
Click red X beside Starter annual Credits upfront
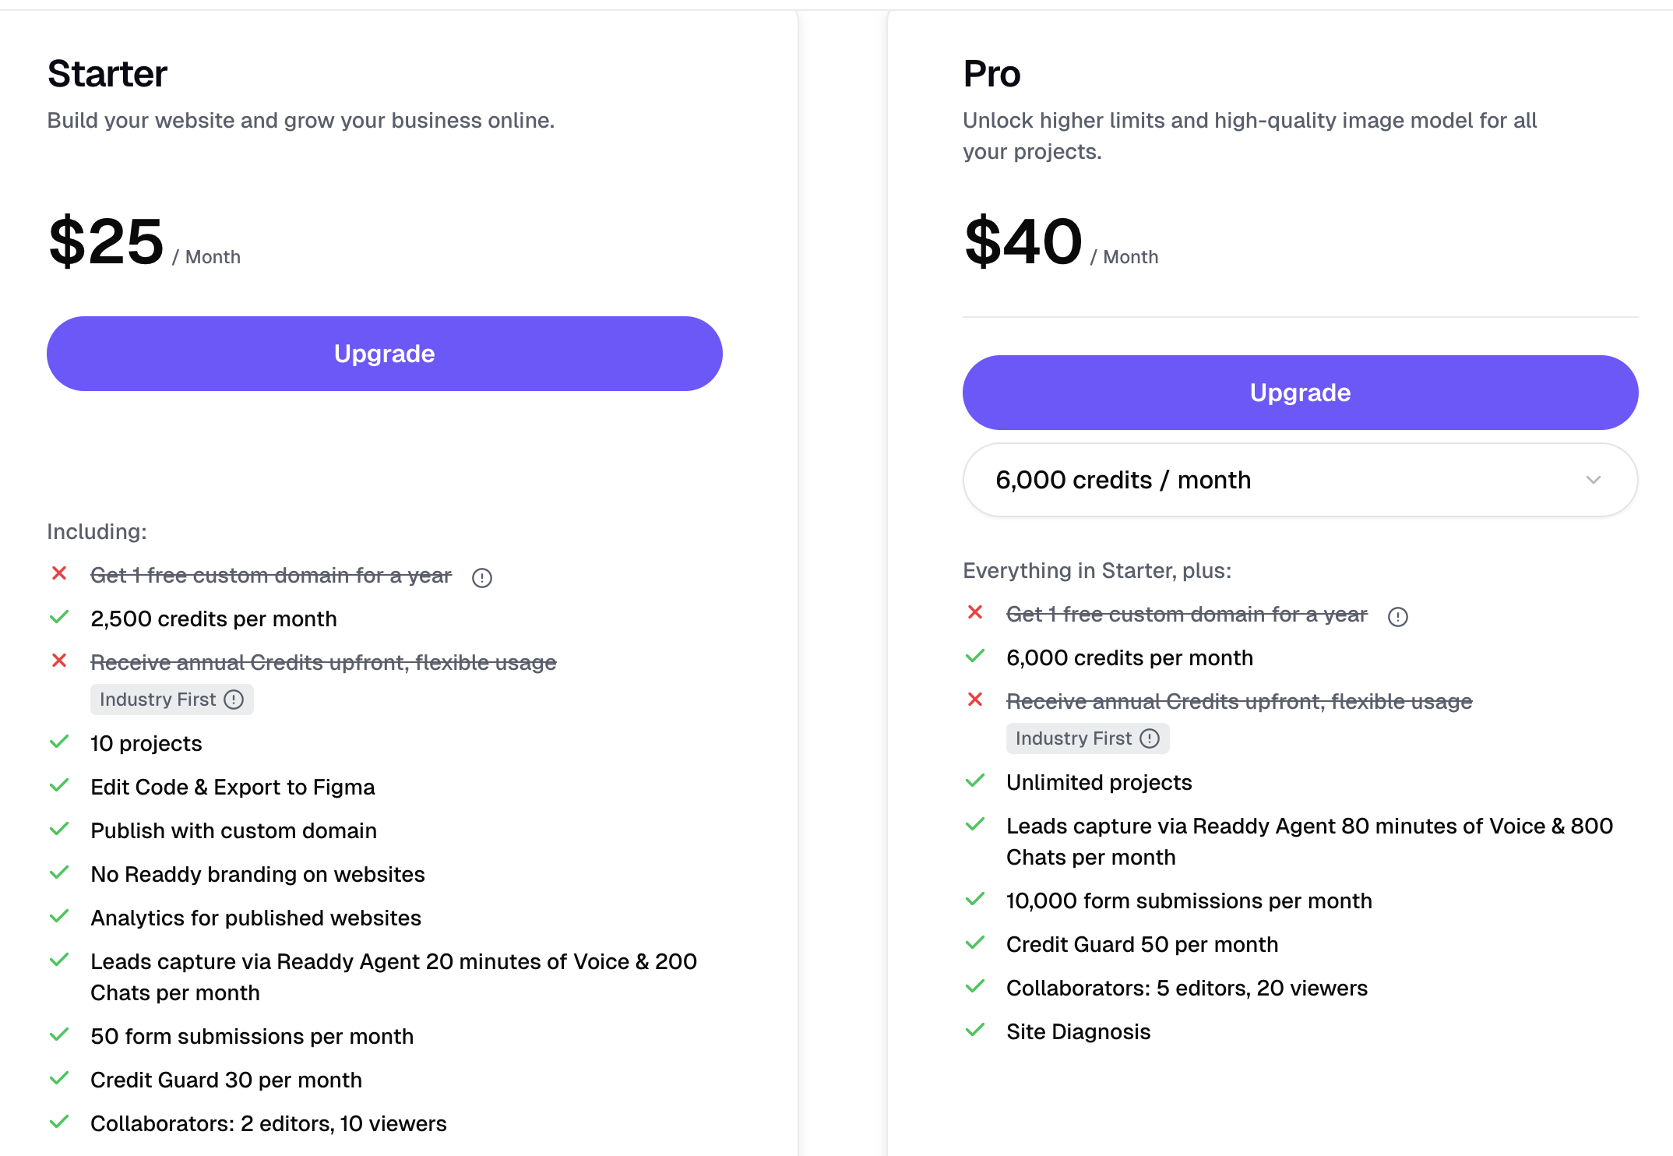[59, 661]
